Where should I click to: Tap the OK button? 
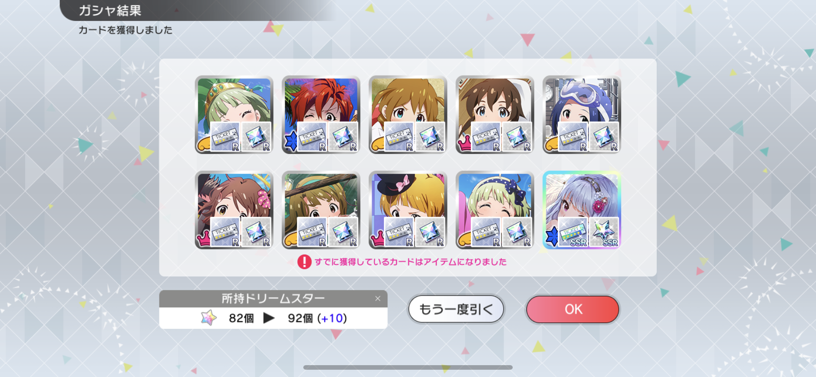pos(572,309)
